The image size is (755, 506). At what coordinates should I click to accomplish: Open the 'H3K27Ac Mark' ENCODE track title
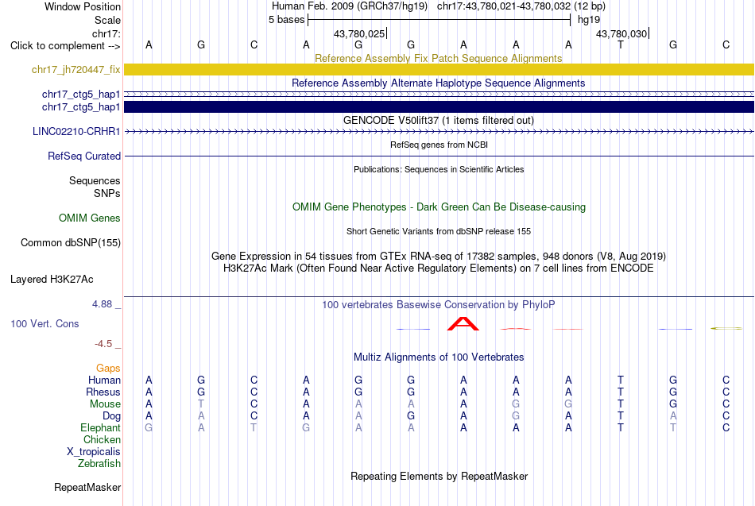(x=439, y=268)
